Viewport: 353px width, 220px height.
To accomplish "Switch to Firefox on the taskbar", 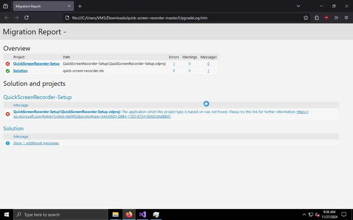I will pos(129,215).
